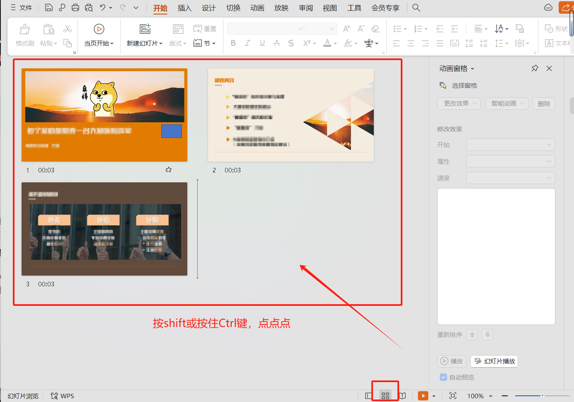The height and width of the screenshot is (402, 574).
Task: Click the Shapes (形状) button
Action: [556, 29]
